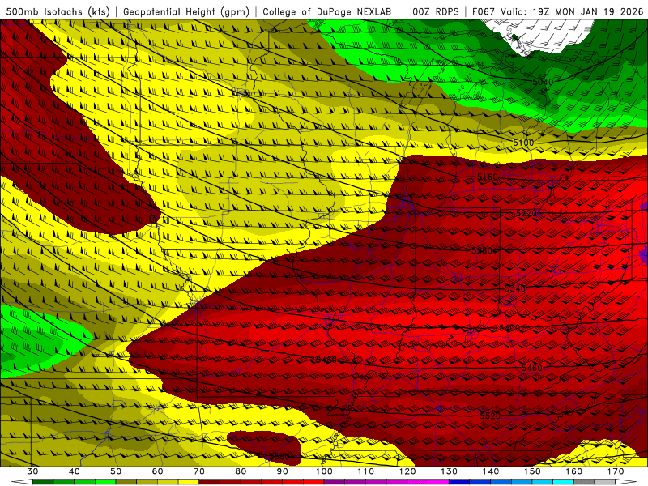The height and width of the screenshot is (486, 648).
Task: Click the 5580 height contour label
Action: tap(279, 456)
